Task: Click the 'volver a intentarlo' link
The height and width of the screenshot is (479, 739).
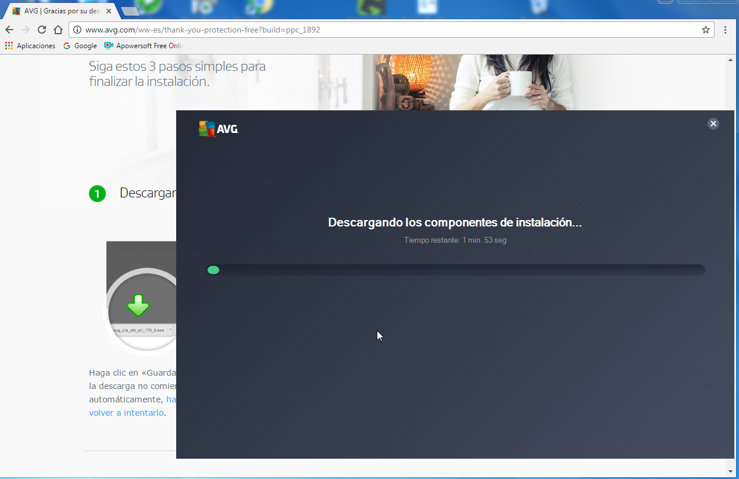Action: (126, 413)
